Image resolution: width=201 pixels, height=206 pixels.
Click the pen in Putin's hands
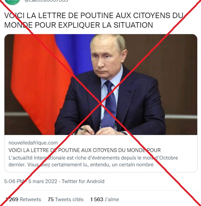(82, 129)
